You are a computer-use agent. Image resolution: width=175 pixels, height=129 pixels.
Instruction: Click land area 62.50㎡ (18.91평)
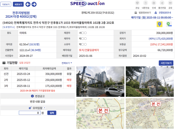click(x=30, y=44)
